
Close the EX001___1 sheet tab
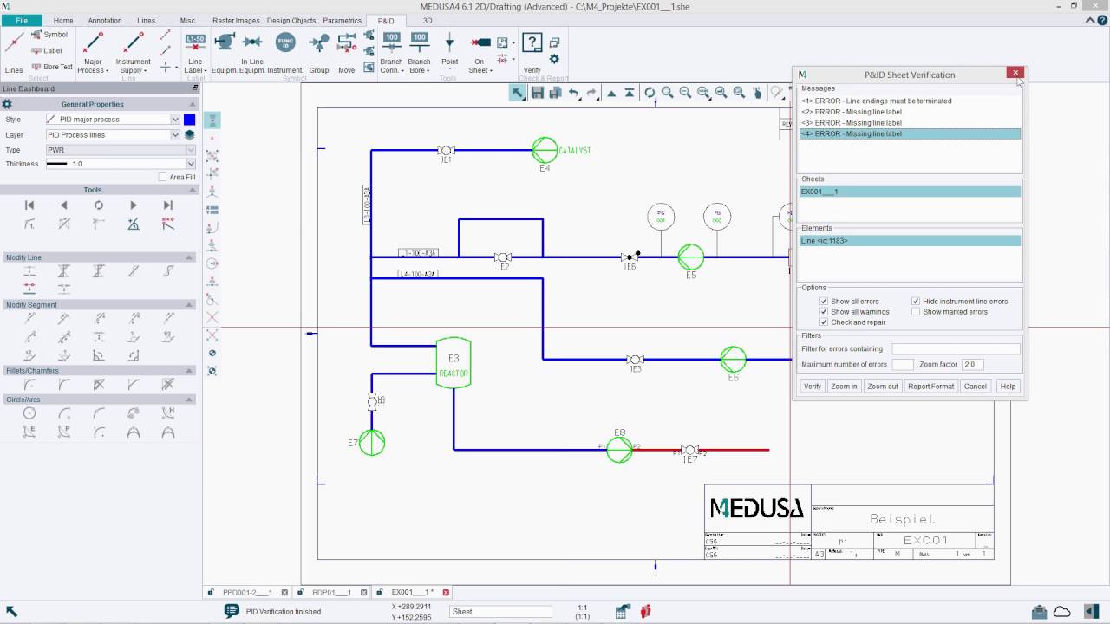[447, 593]
